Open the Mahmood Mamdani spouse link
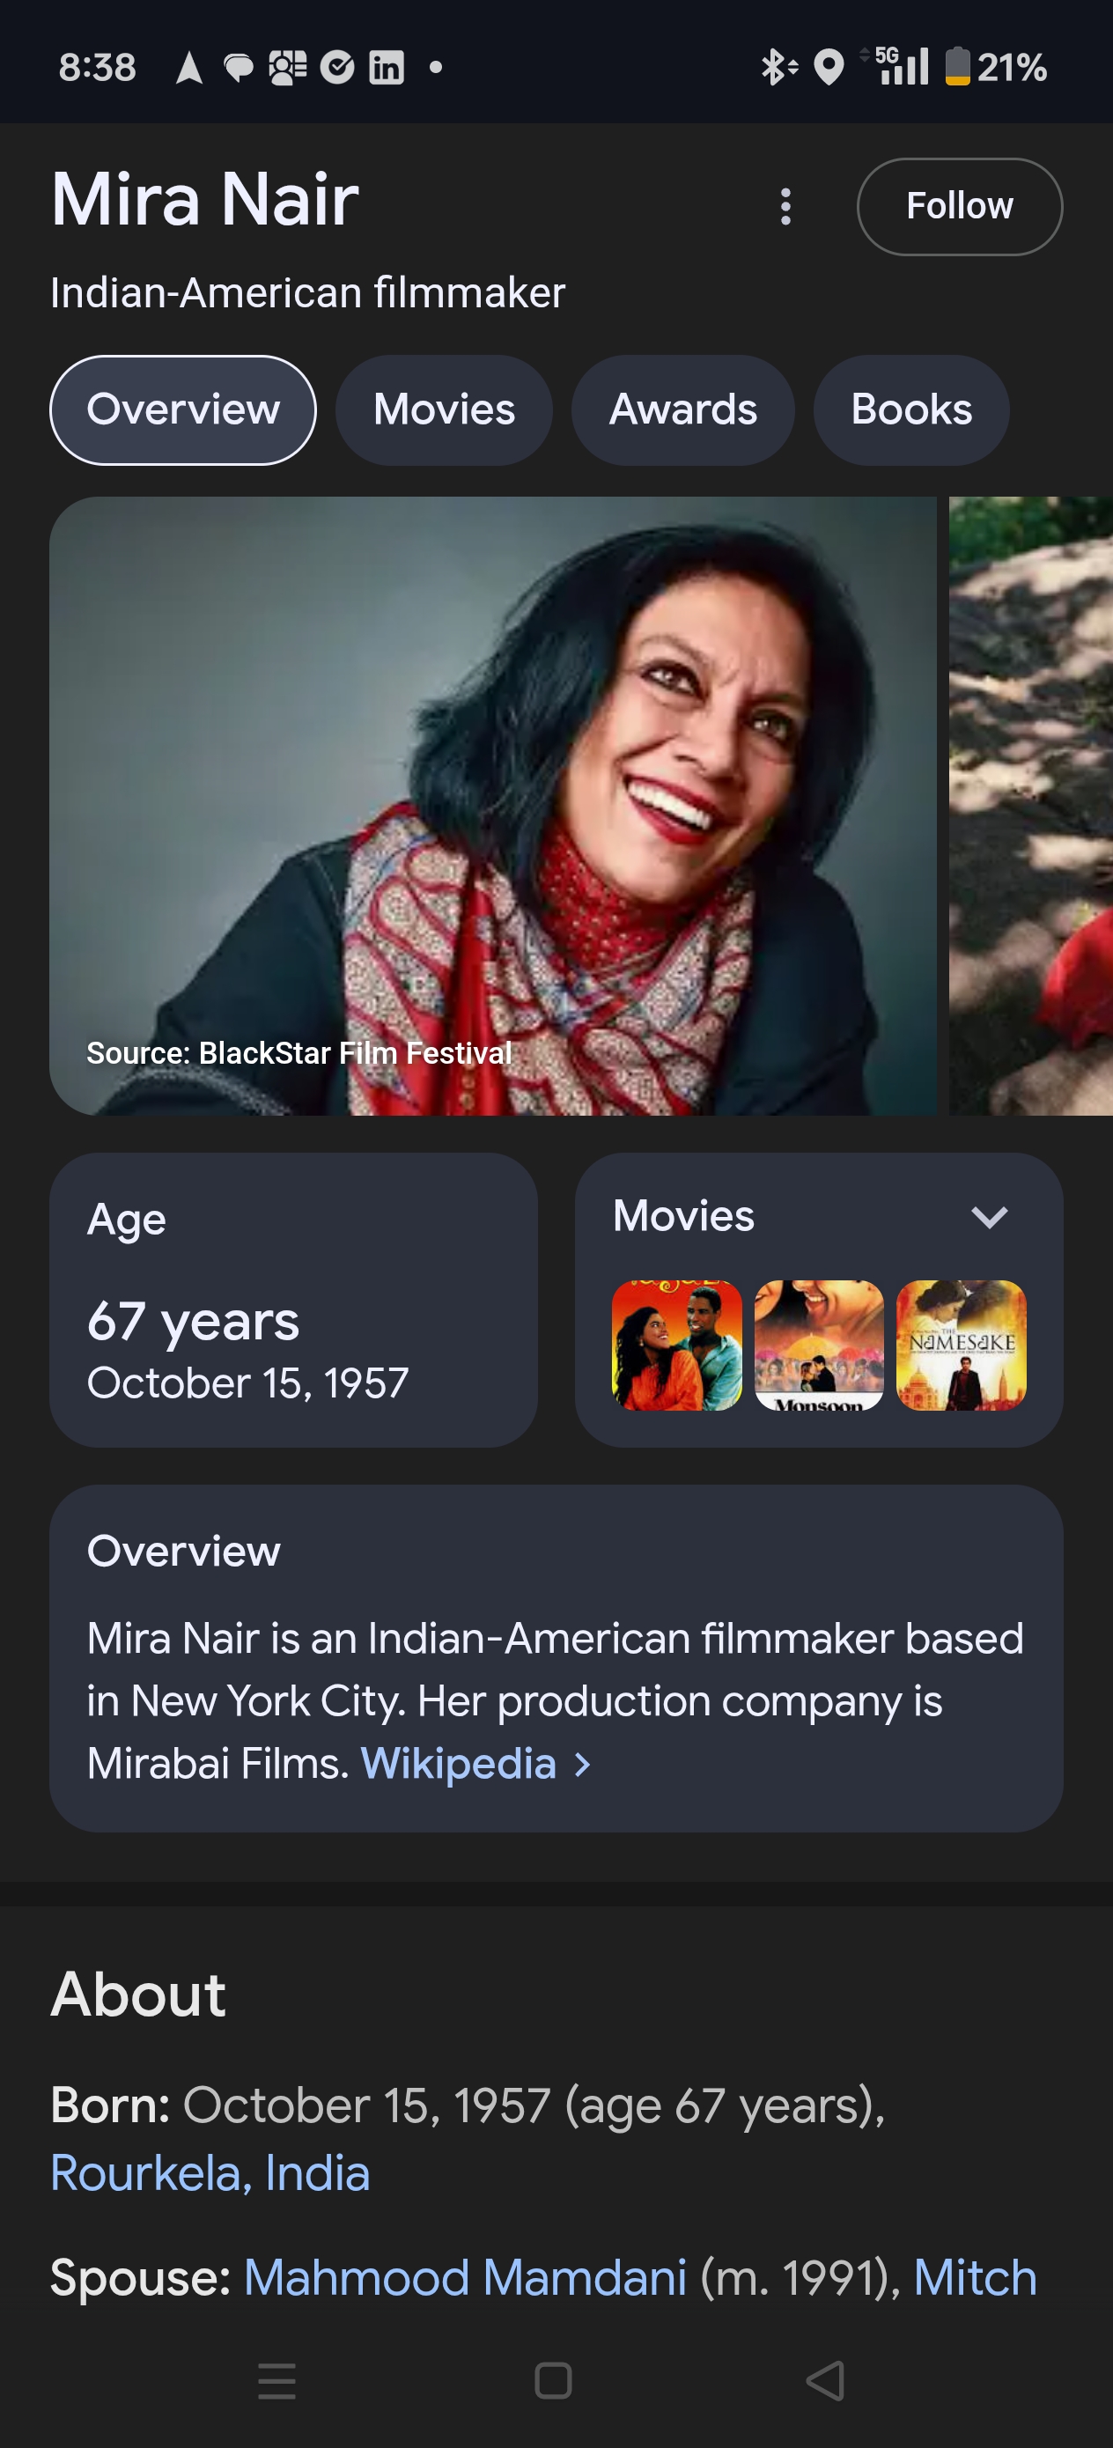 point(465,2278)
